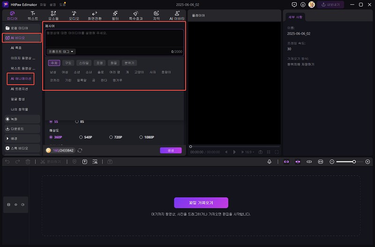Click the 파일 가져오기 import button

pos(201,203)
